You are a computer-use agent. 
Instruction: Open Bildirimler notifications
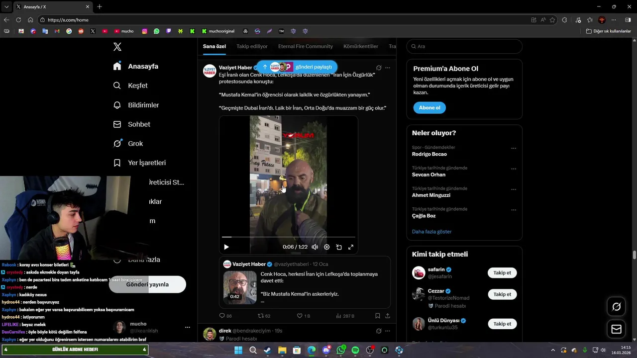[136, 105]
